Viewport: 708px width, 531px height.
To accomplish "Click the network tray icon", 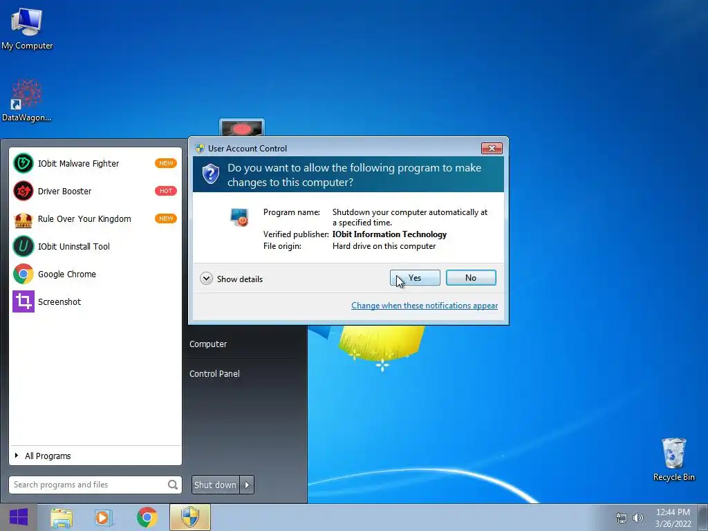I will [622, 518].
